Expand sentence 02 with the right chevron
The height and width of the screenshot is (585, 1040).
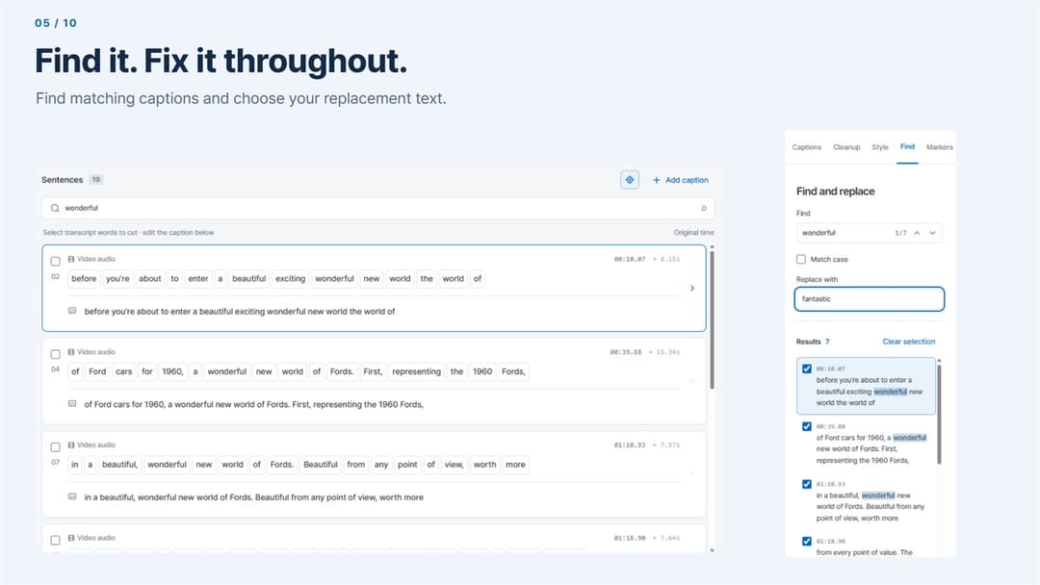coord(691,289)
